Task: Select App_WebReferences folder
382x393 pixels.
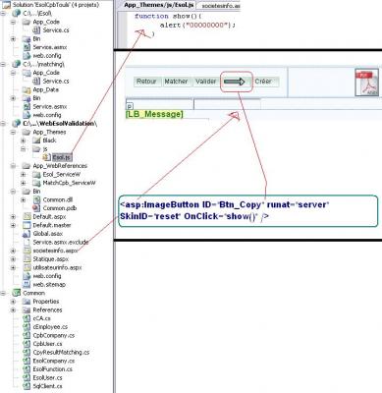Action: tap(60, 166)
